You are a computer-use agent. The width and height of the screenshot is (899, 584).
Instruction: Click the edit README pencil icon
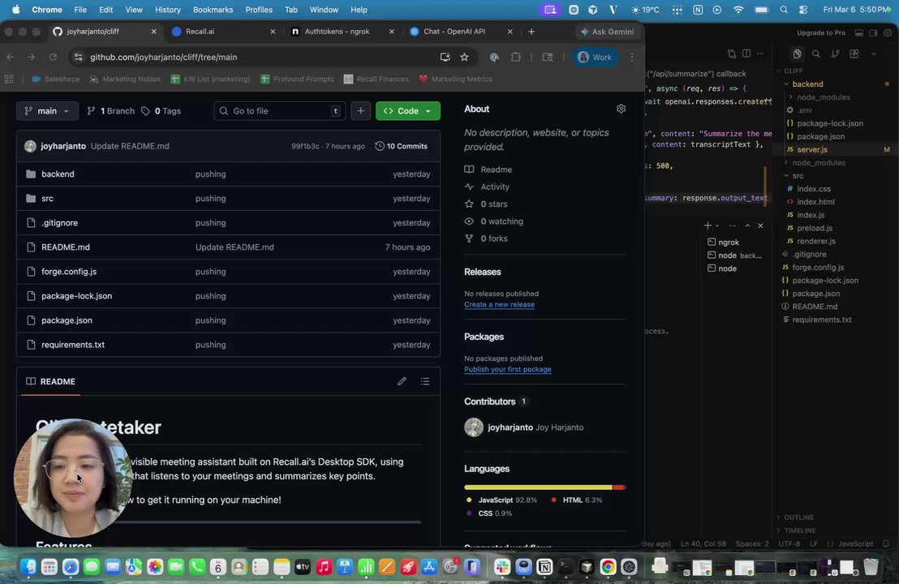[402, 382]
